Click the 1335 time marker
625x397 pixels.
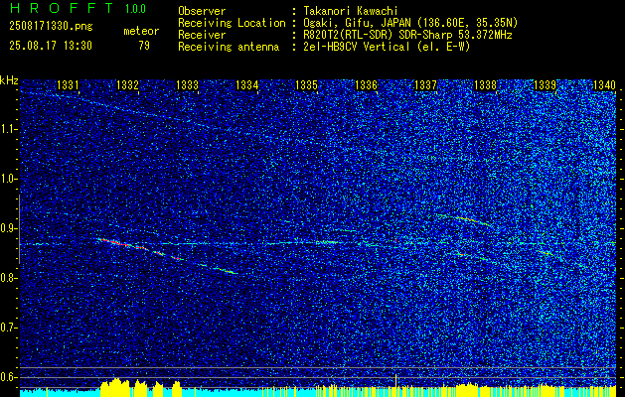[x=306, y=84]
